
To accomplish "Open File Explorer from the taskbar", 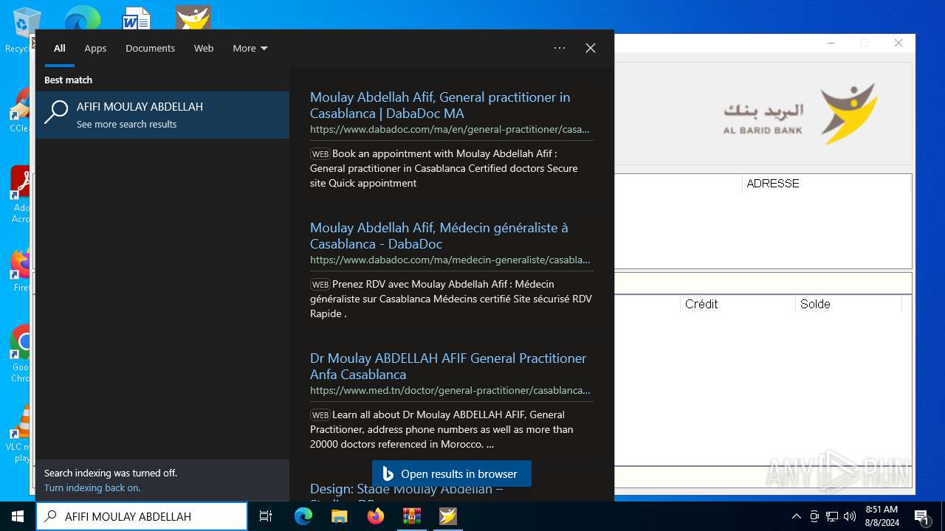I will (x=339, y=516).
